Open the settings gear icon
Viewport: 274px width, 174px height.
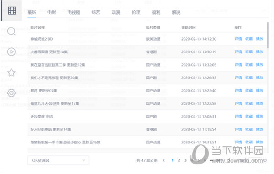click(11, 93)
